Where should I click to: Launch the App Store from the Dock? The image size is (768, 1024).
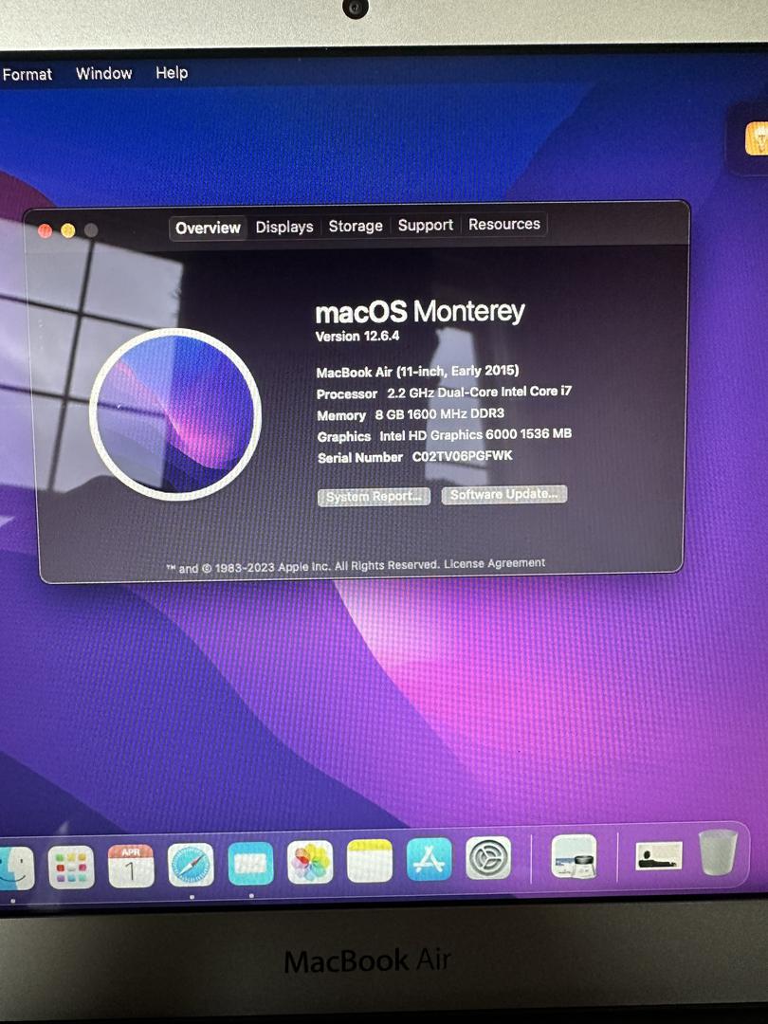point(430,859)
